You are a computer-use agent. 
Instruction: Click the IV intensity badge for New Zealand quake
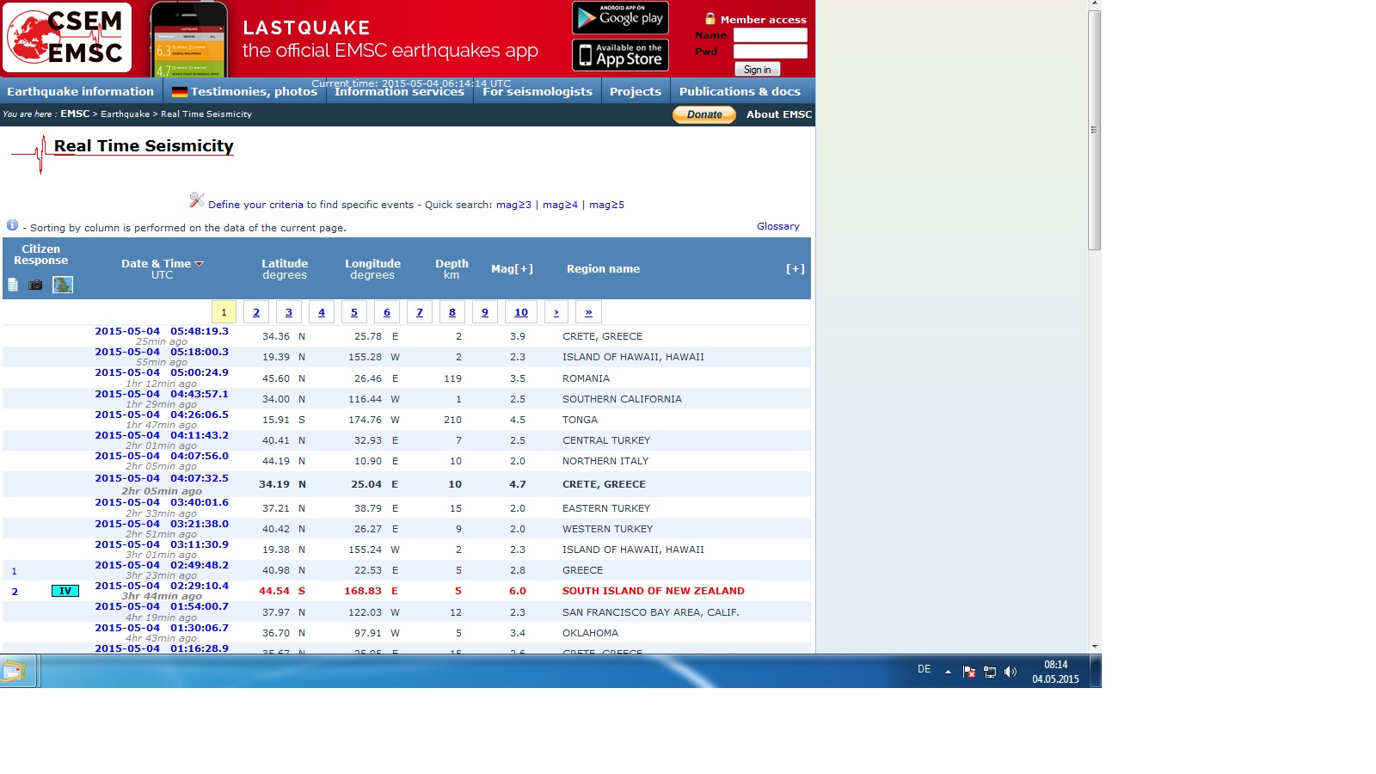tap(65, 591)
